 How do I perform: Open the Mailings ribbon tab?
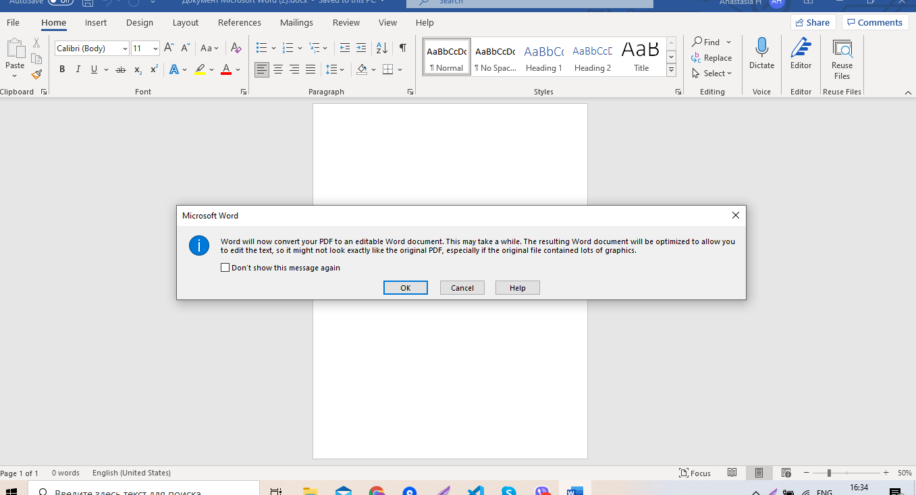[296, 22]
